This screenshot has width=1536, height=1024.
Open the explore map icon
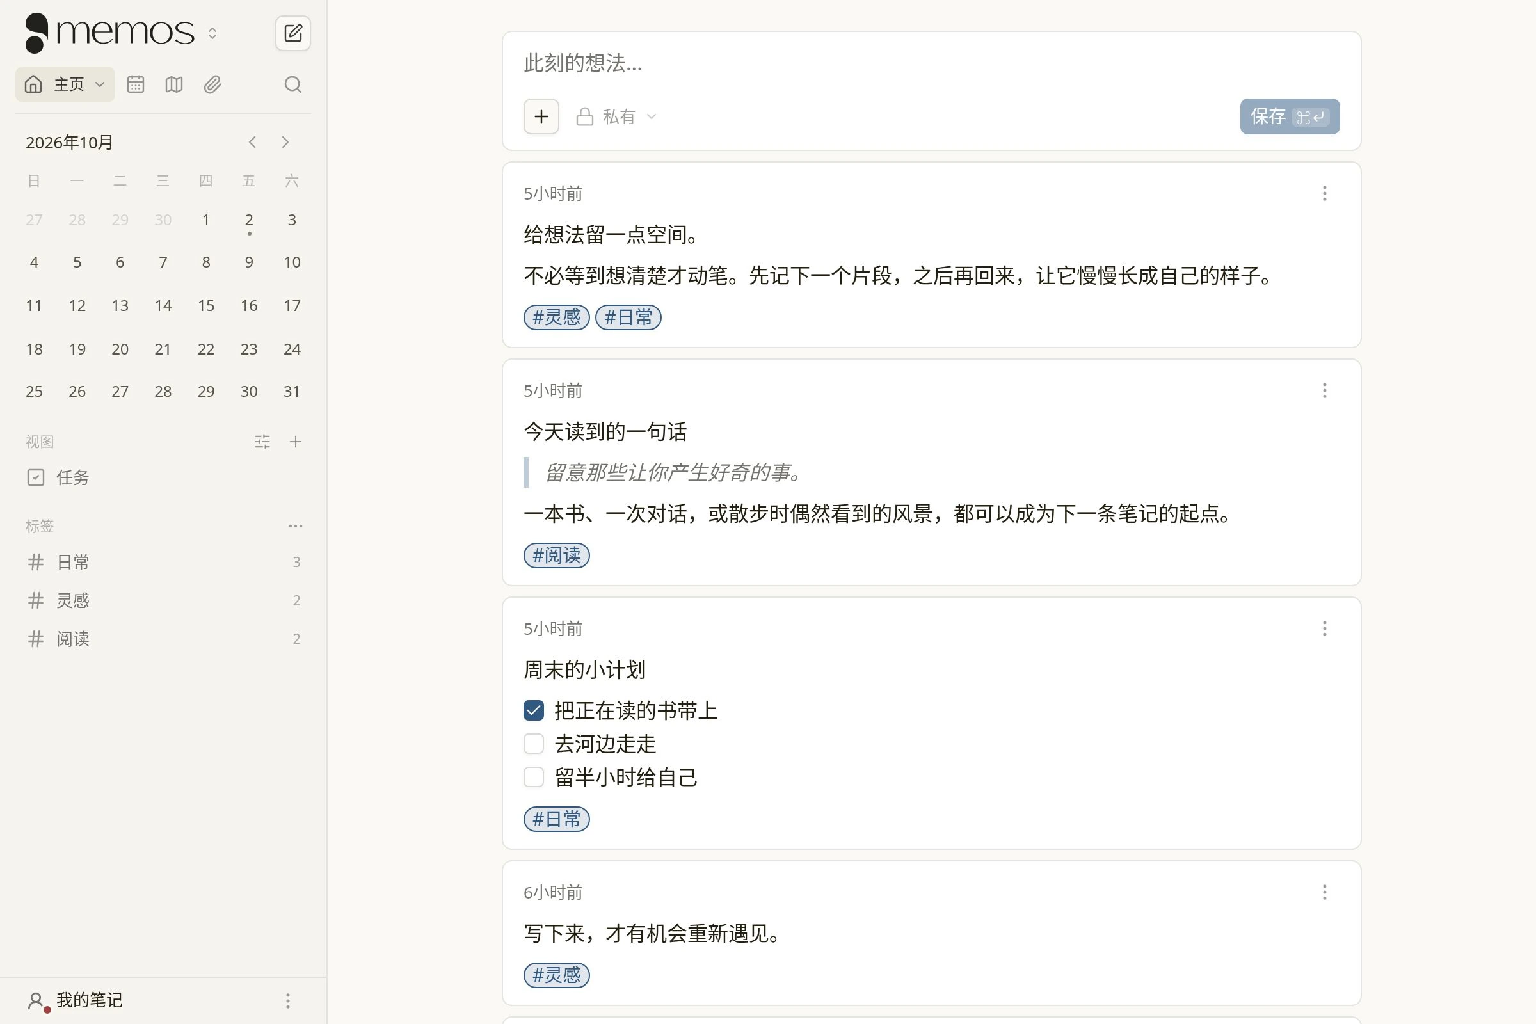tap(173, 84)
